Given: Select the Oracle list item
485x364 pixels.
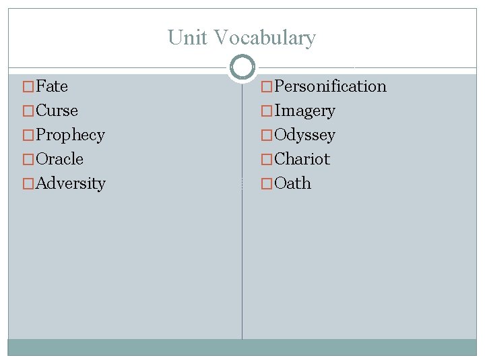Looking at the screenshot, I should click(x=59, y=159).
